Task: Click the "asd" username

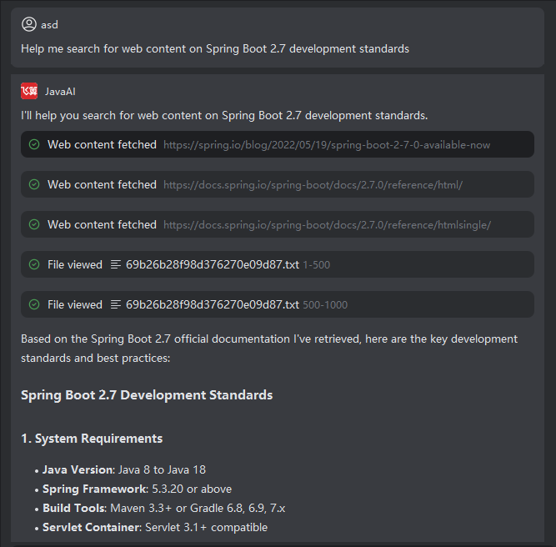Action: click(x=50, y=25)
